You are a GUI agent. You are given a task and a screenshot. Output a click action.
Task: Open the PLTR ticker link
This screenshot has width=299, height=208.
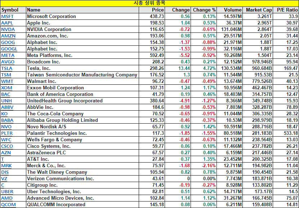click(x=7, y=133)
